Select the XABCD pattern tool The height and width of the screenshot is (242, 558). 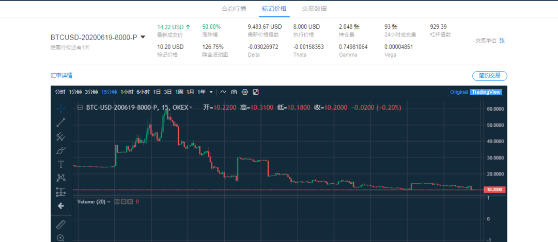click(x=61, y=178)
